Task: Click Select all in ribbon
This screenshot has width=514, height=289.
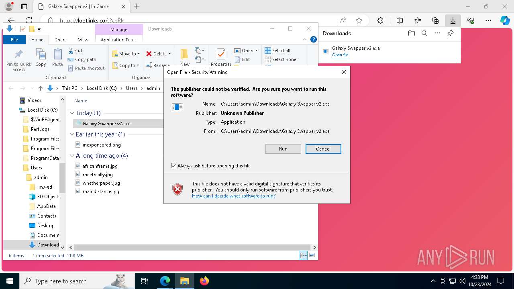Action: pyautogui.click(x=277, y=51)
